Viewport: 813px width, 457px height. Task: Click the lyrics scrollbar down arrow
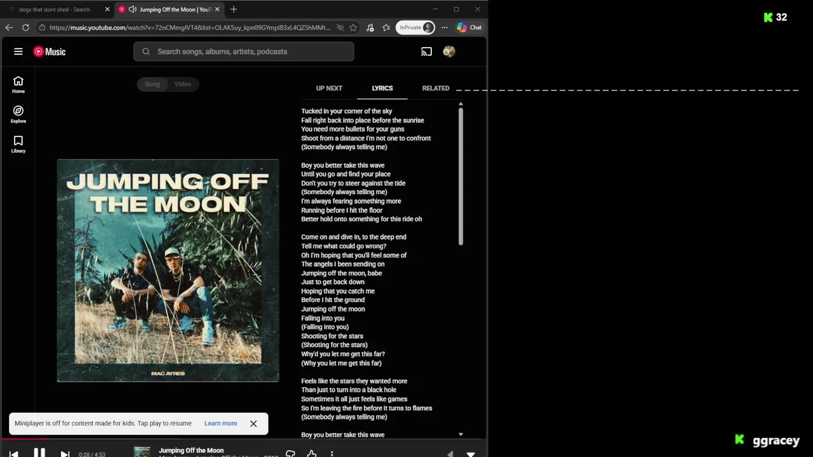(x=460, y=435)
